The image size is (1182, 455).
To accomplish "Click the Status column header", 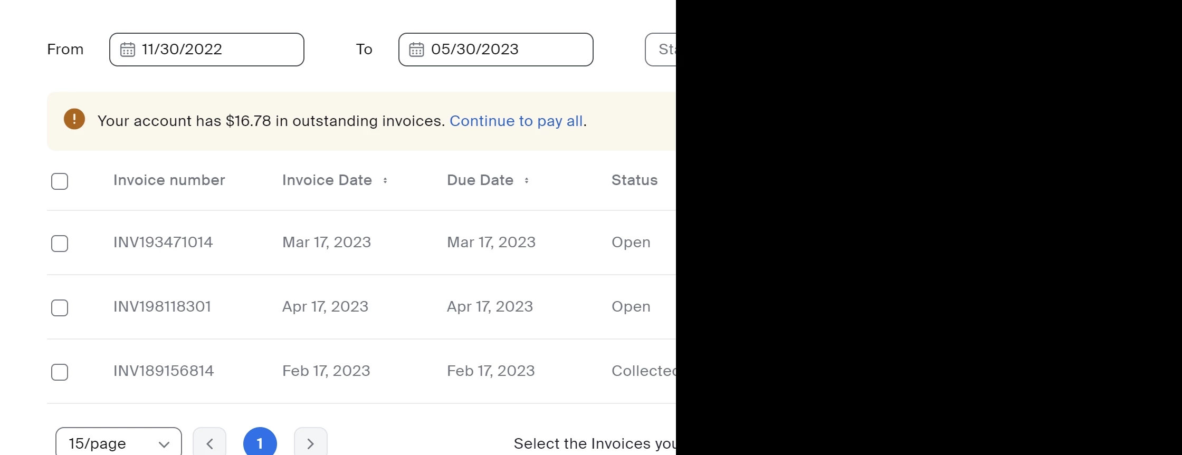I will [635, 180].
